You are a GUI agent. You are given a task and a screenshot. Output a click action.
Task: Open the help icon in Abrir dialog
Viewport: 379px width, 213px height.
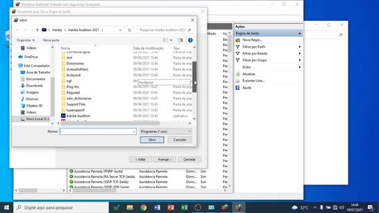coord(190,40)
